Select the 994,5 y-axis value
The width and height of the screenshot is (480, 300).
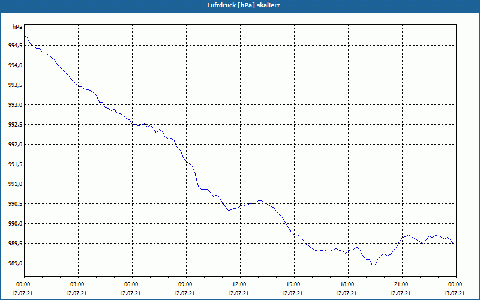15,46
